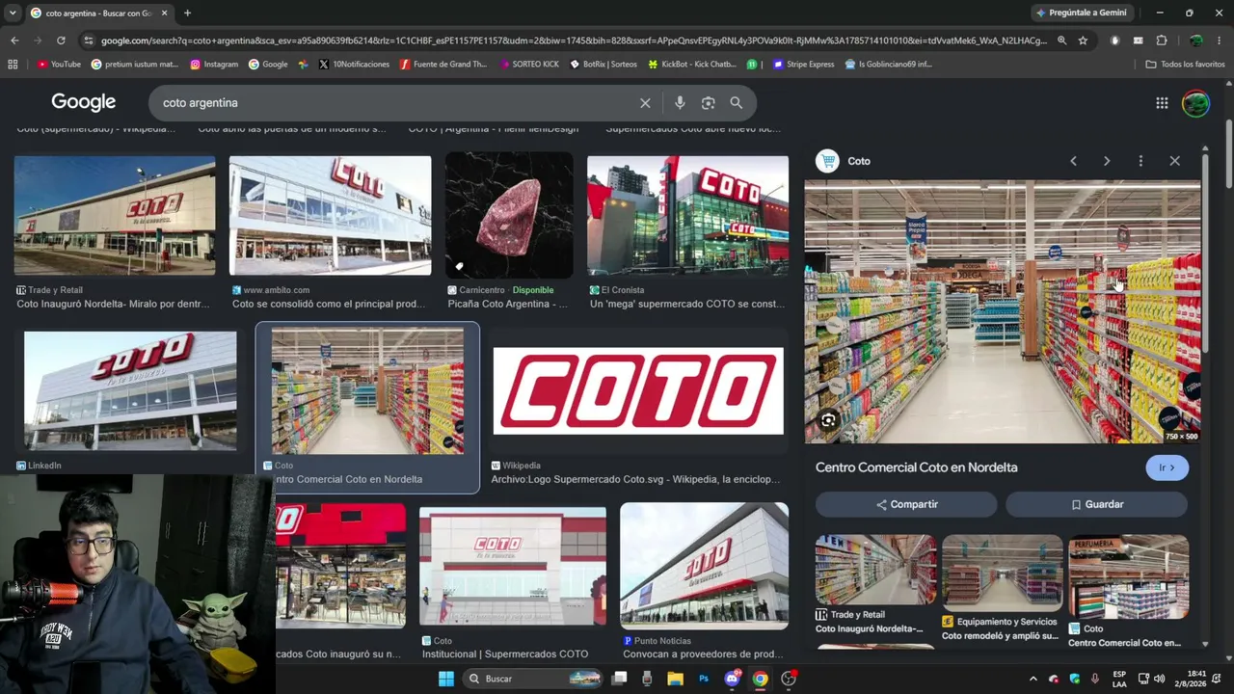Clear the search box with the X icon
Viewport: 1234px width, 694px height.
(645, 103)
